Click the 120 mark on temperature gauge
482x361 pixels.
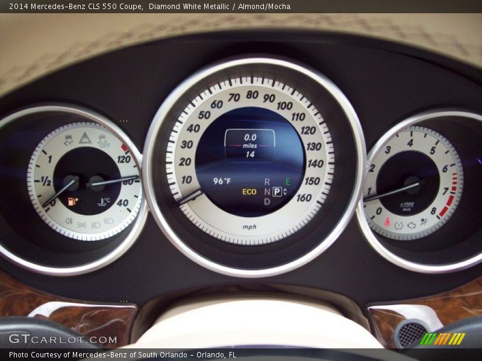(124, 159)
